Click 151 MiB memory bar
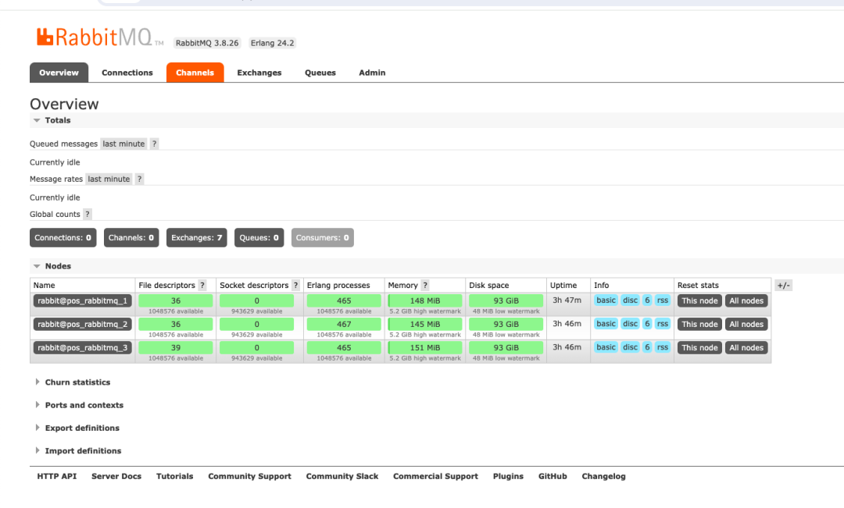This screenshot has height=508, width=844. 425,348
